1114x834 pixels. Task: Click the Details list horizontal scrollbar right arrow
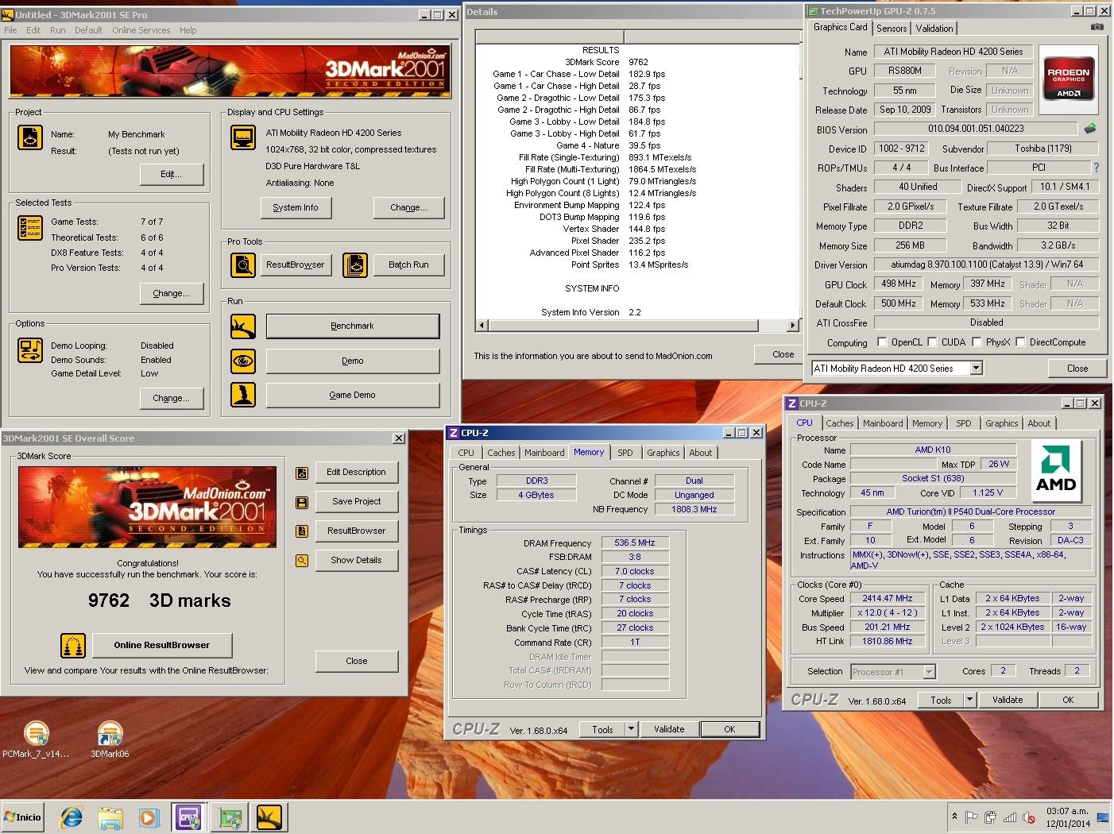(x=792, y=325)
